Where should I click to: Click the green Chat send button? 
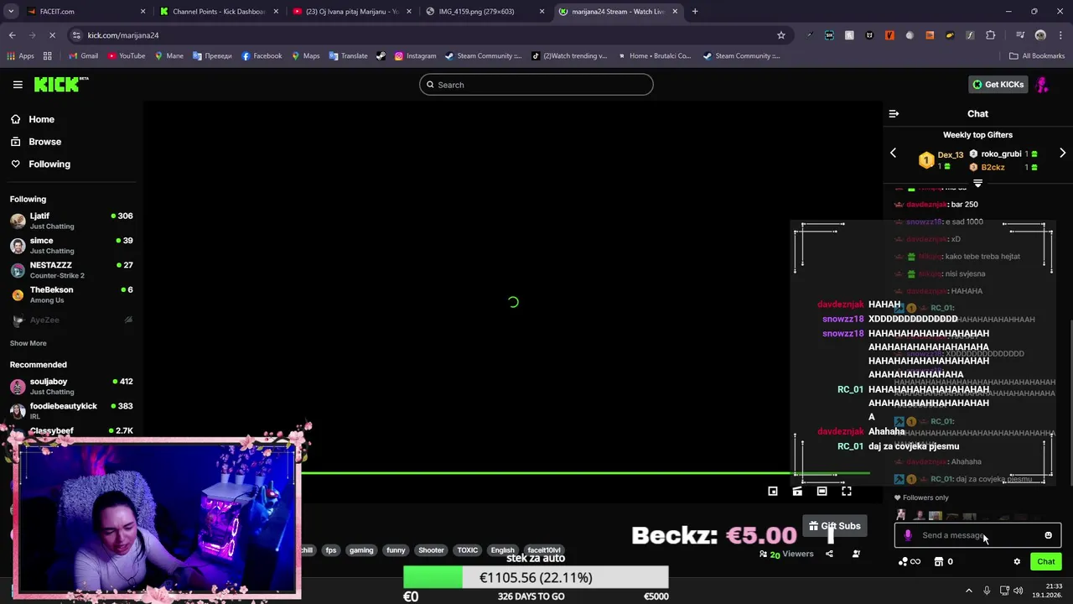point(1045,561)
